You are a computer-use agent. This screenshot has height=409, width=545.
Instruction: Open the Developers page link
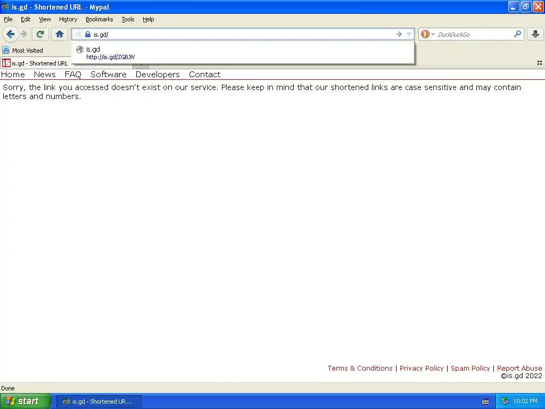point(158,75)
